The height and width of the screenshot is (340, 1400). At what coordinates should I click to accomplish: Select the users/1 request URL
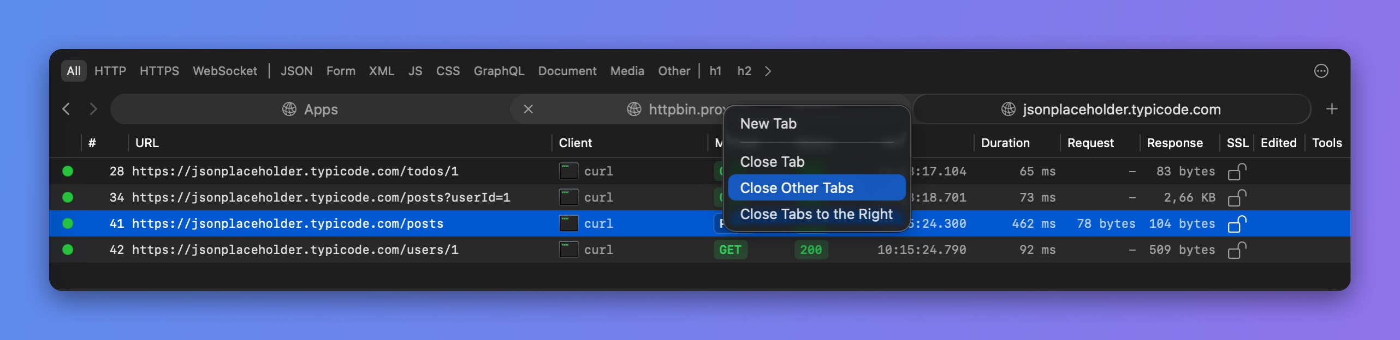click(x=295, y=250)
